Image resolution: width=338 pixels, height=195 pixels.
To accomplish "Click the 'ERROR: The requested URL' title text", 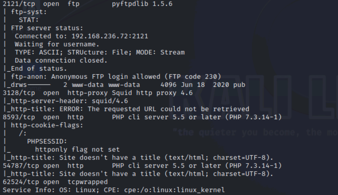I will (x=108, y=109).
